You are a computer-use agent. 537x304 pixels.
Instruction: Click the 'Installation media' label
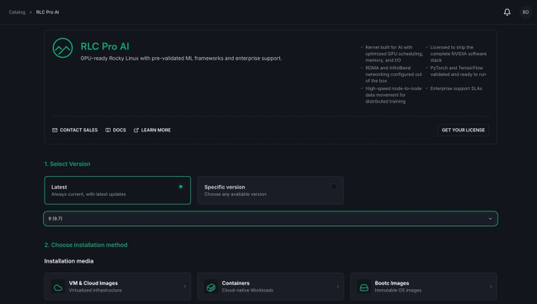point(69,261)
